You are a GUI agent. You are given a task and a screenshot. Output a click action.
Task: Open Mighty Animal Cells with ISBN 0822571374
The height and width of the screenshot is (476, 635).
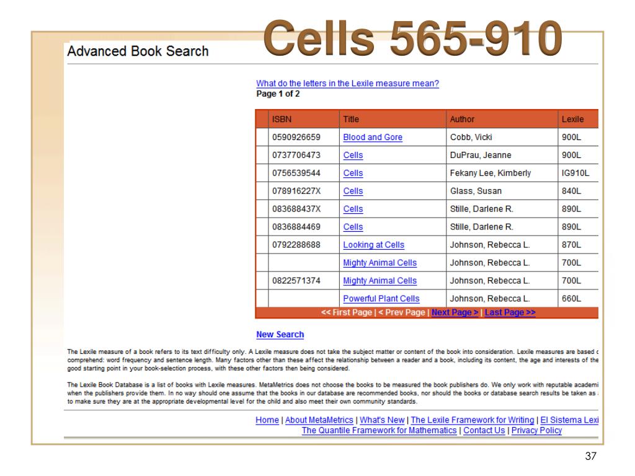point(380,281)
